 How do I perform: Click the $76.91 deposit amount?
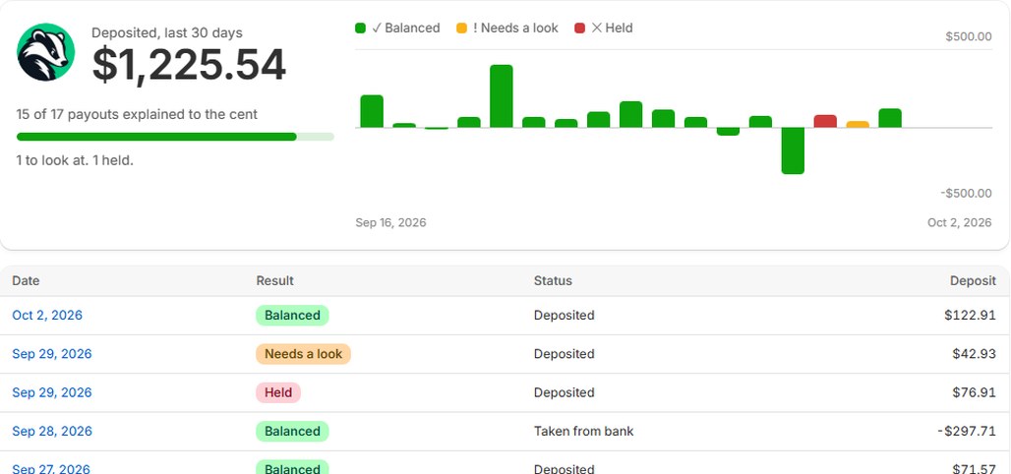pyautogui.click(x=974, y=392)
